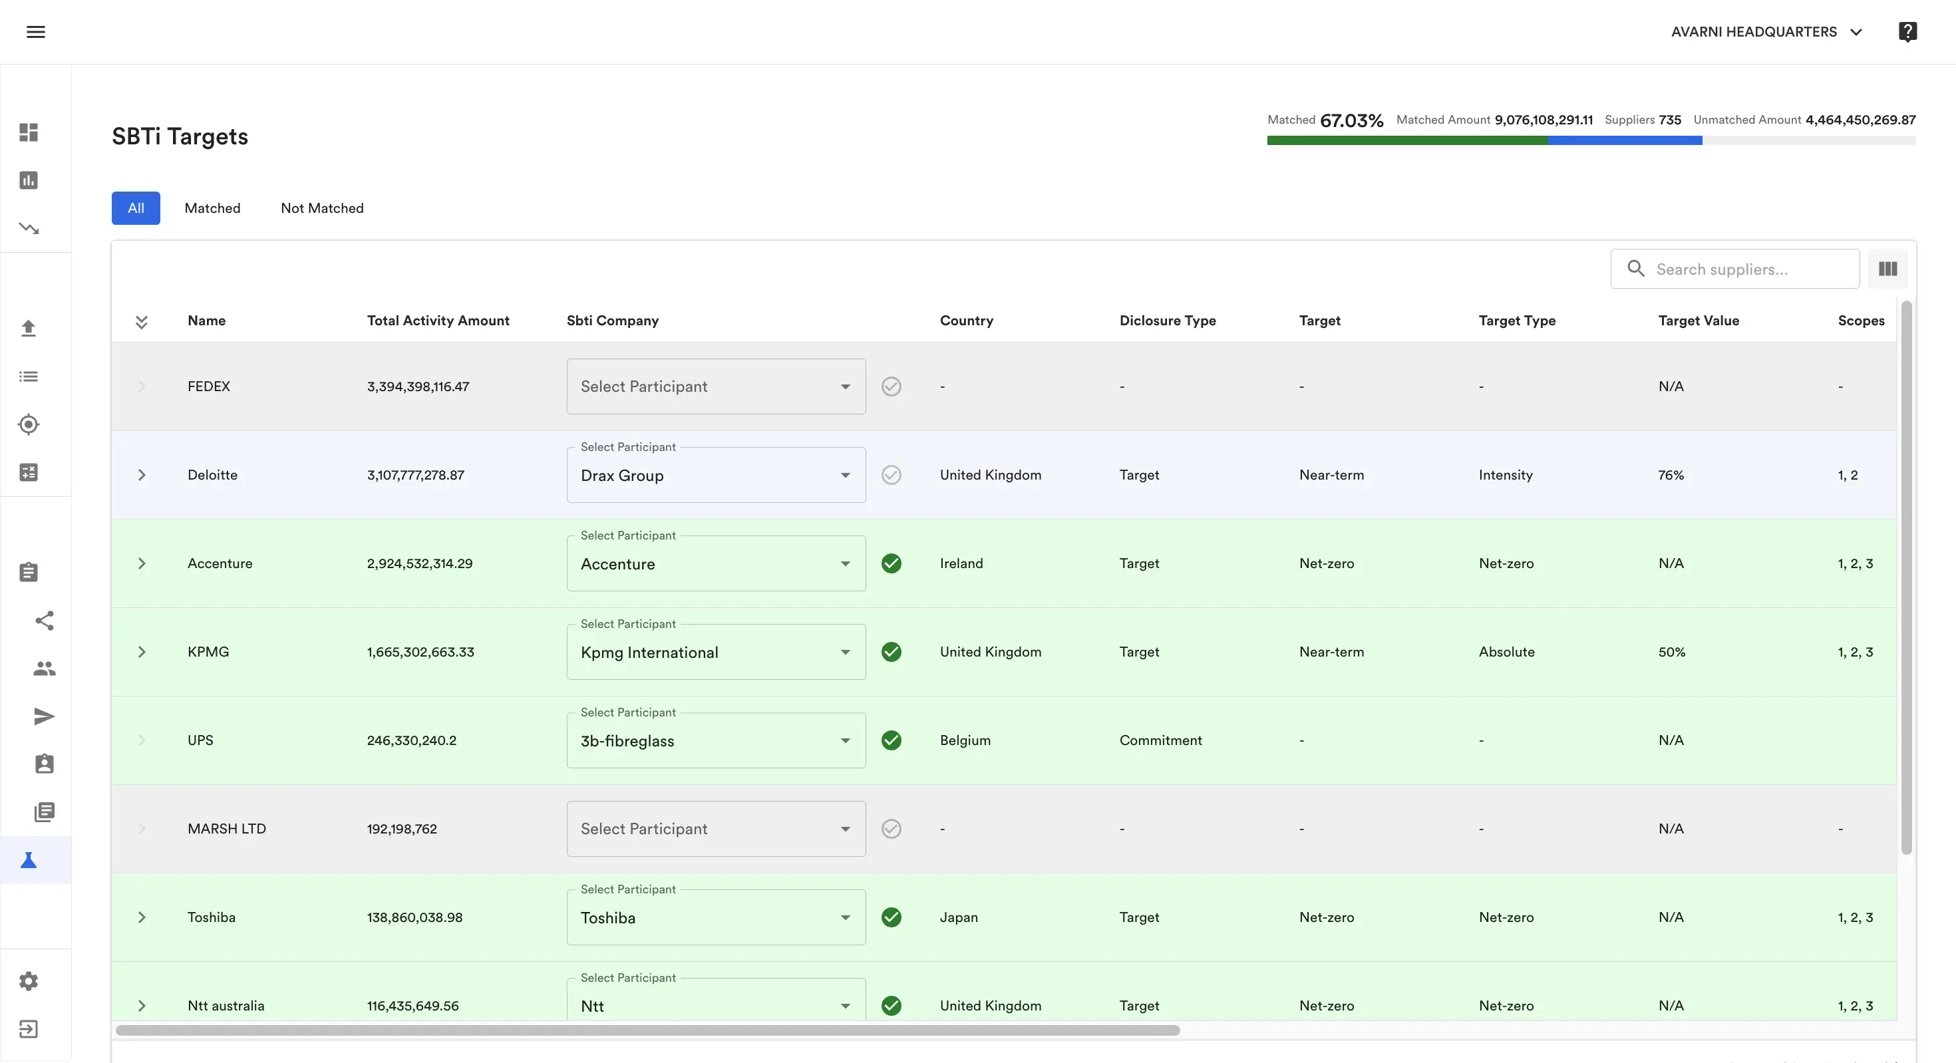The height and width of the screenshot is (1063, 1956).
Task: Sort by Sbti Company column
Action: 613,321
